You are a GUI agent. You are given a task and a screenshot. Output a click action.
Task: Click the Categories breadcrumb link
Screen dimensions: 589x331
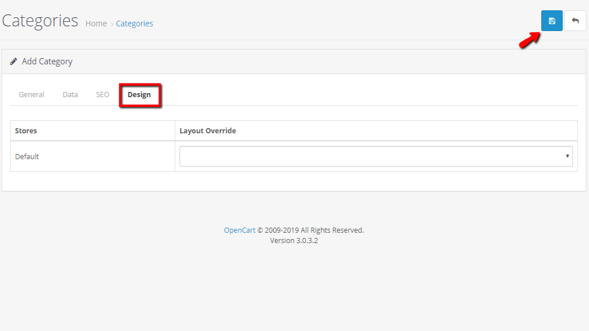click(x=134, y=24)
